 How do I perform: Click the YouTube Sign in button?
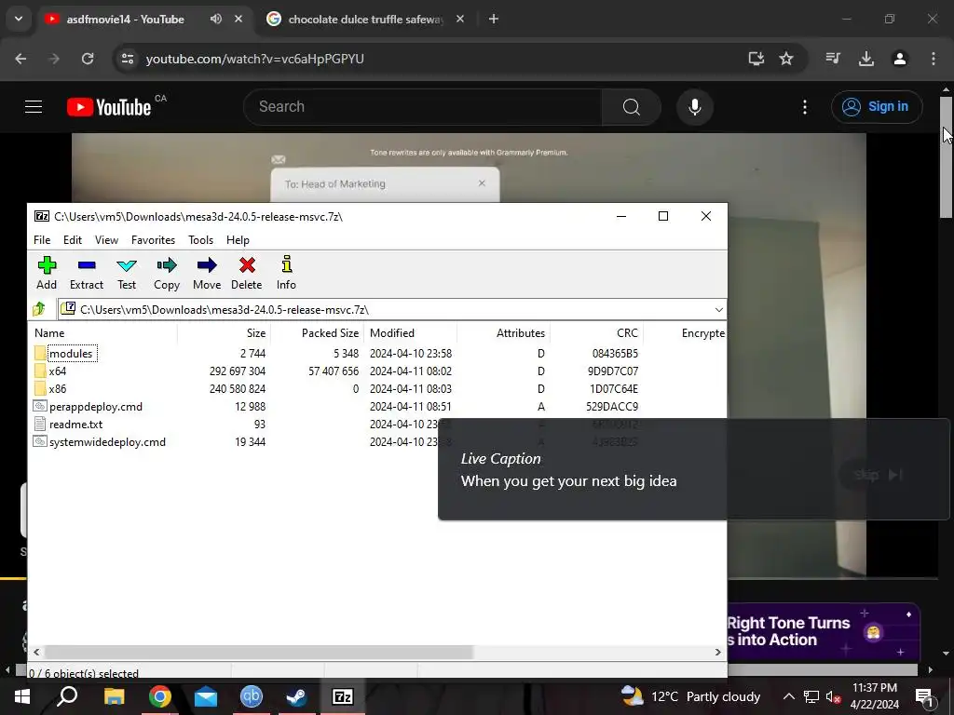[877, 107]
